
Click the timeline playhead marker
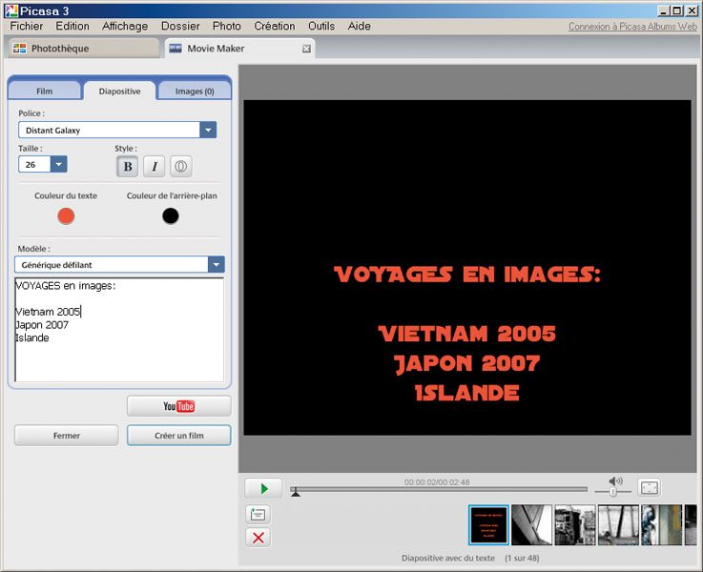click(x=296, y=493)
